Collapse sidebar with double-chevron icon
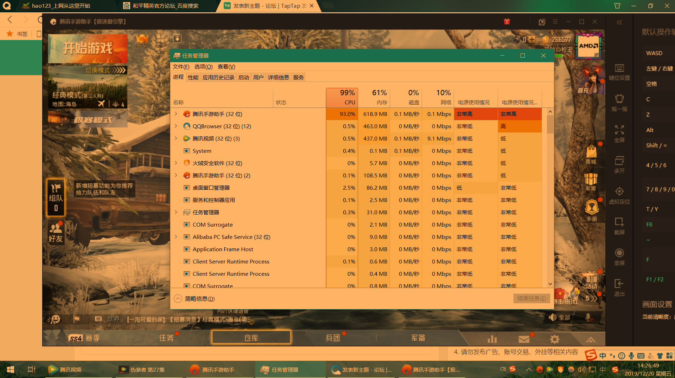This screenshot has height=378, width=675. (x=619, y=22)
